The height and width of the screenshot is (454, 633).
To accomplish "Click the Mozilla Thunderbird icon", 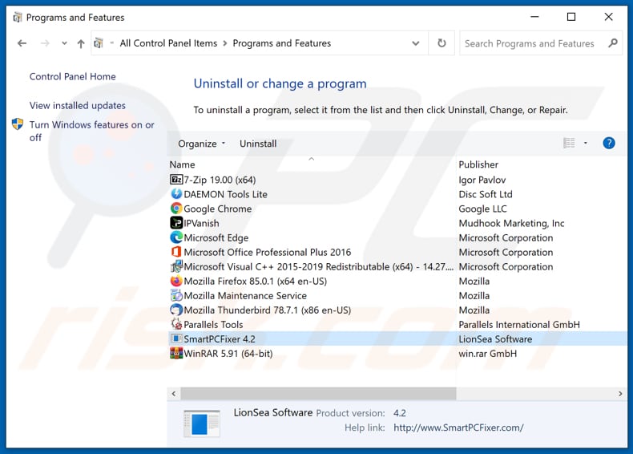I will 176,310.
